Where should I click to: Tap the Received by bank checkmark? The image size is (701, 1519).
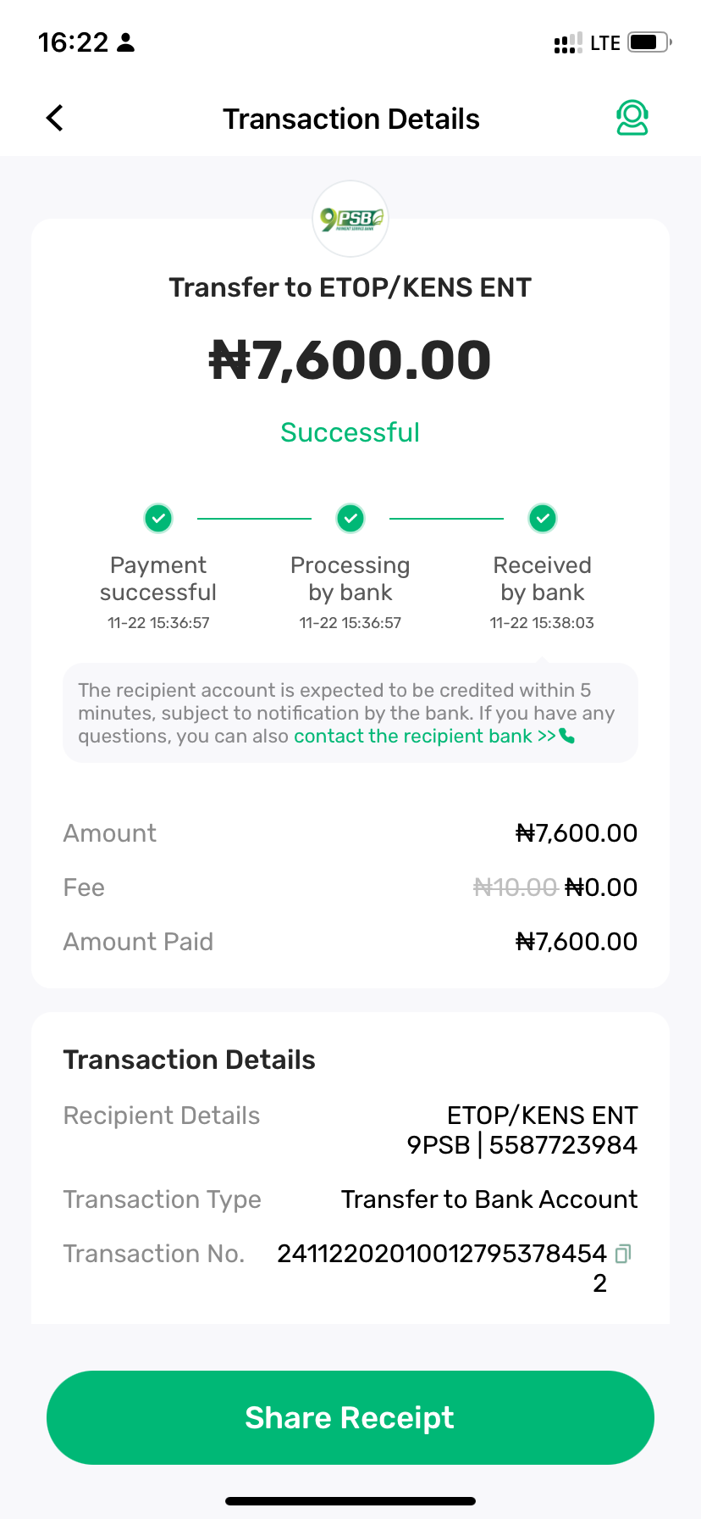(543, 518)
